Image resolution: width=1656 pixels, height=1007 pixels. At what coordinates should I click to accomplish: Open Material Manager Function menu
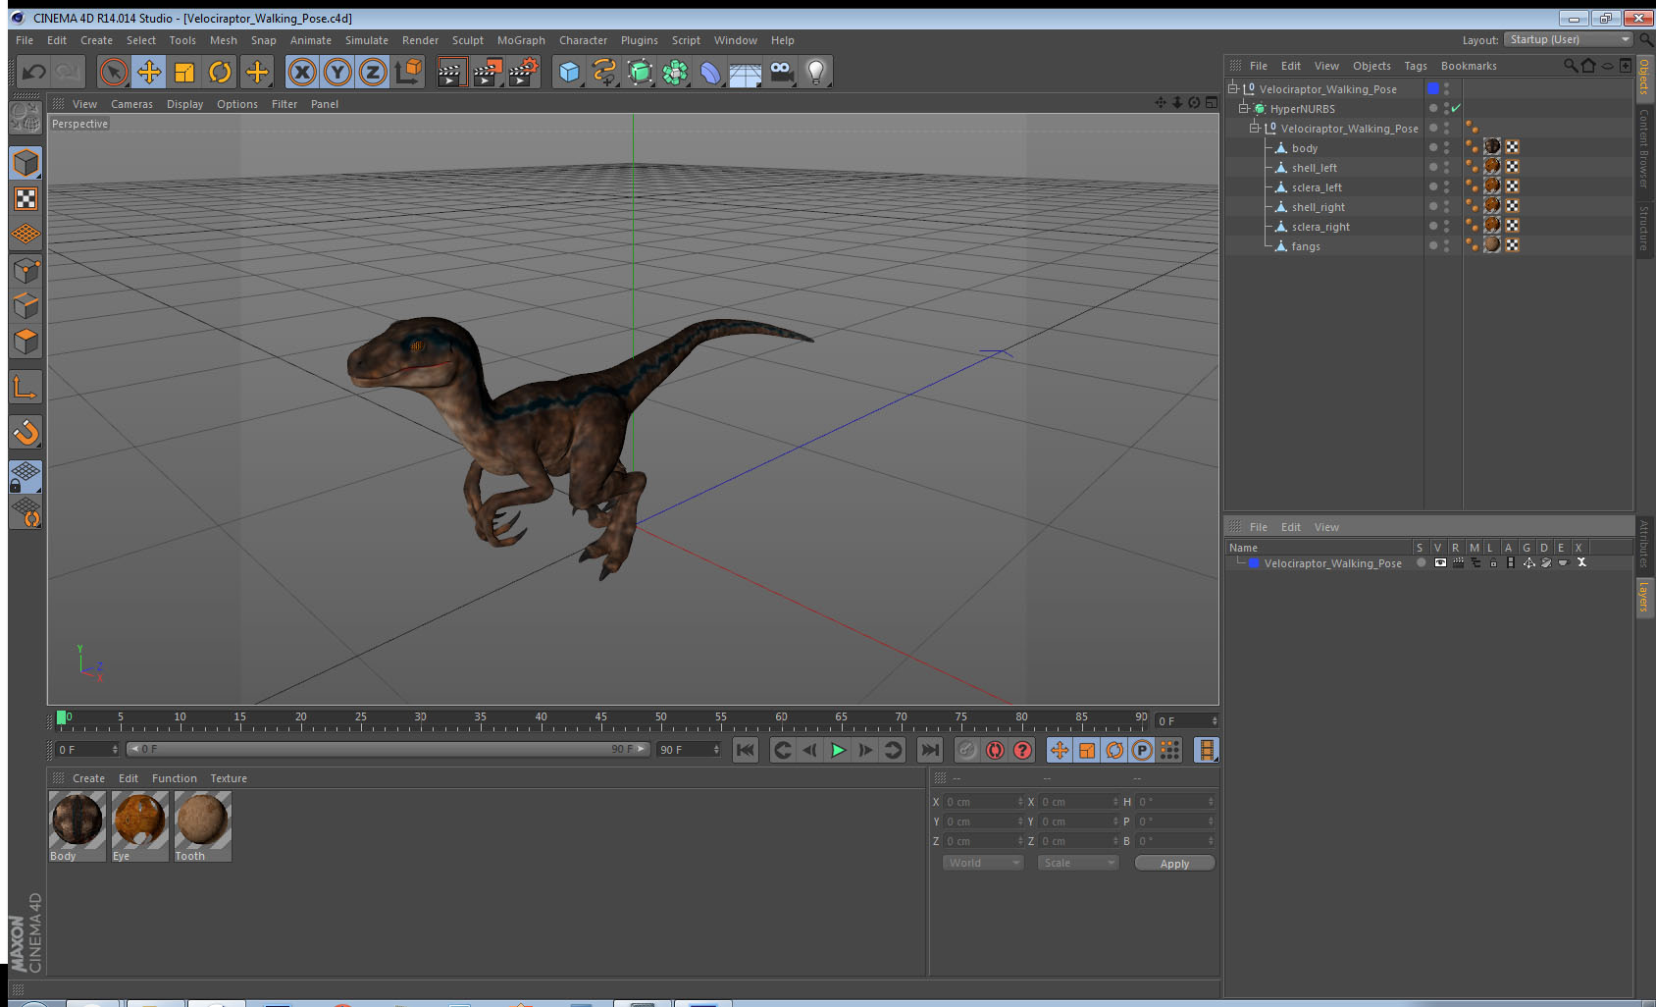click(x=174, y=778)
